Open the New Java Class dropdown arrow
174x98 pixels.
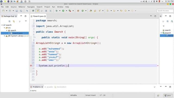pos(86,11)
